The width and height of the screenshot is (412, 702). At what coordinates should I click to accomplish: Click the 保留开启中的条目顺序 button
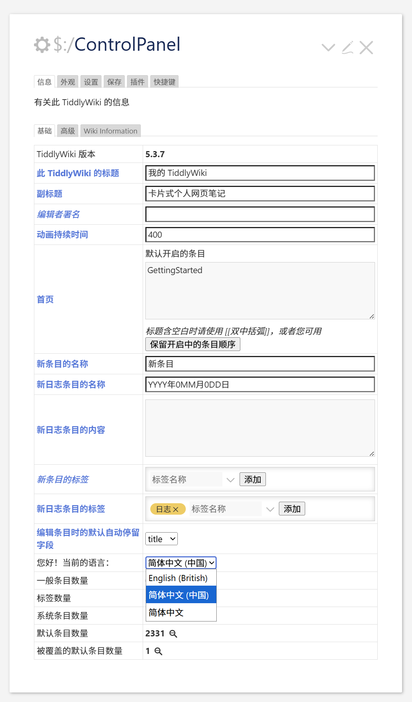click(x=193, y=344)
